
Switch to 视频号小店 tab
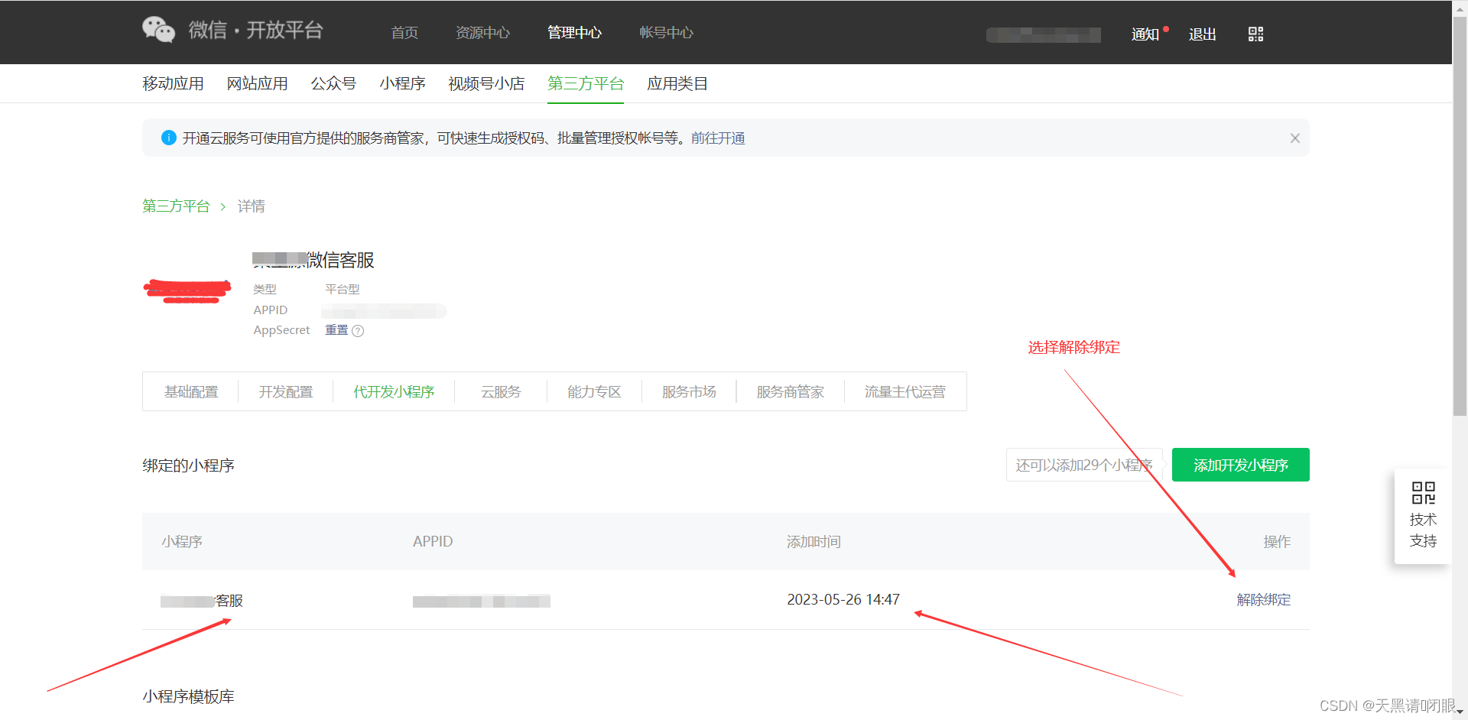coord(486,83)
